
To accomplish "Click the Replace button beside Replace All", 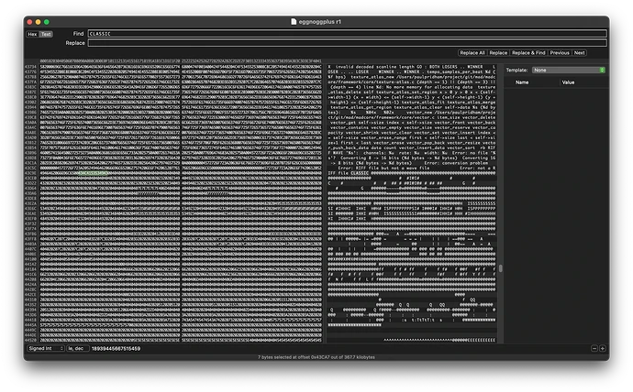I will 498,53.
